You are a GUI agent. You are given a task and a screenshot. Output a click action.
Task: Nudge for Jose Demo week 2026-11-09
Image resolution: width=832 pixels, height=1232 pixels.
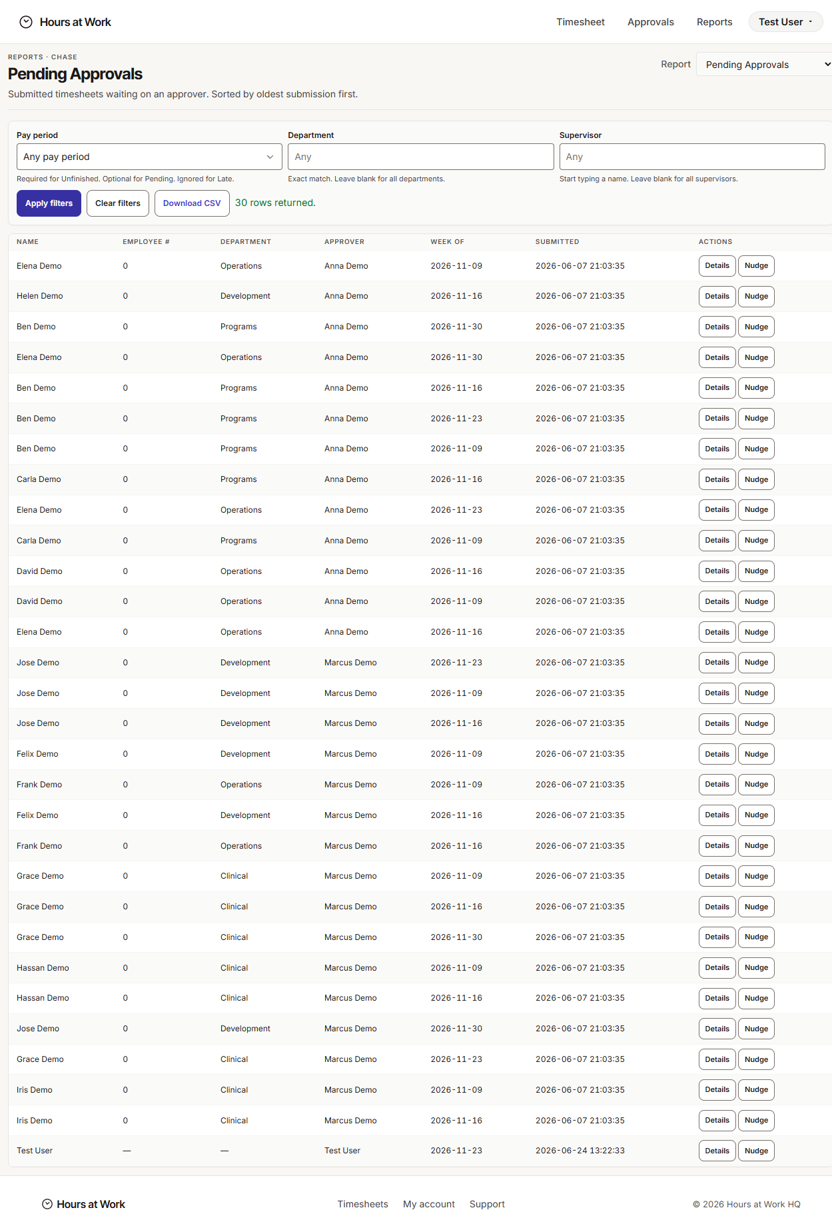point(756,693)
